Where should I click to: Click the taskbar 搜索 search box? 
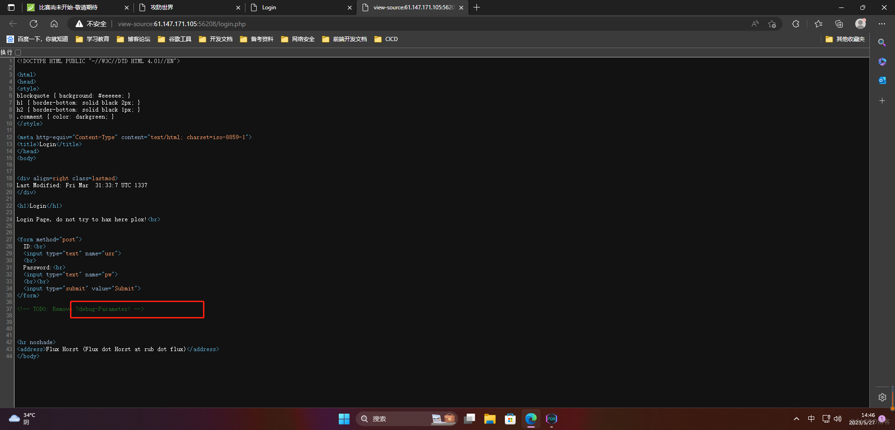point(407,419)
